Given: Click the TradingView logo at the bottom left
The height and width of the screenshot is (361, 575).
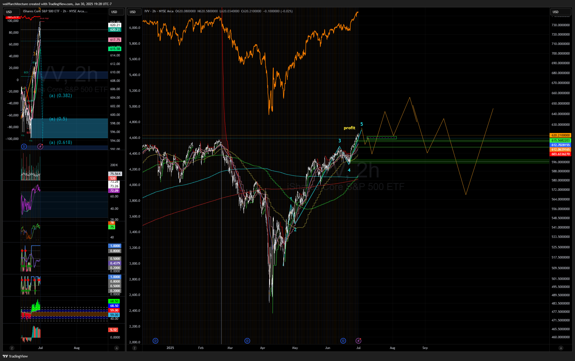Looking at the screenshot, I should (x=15, y=356).
